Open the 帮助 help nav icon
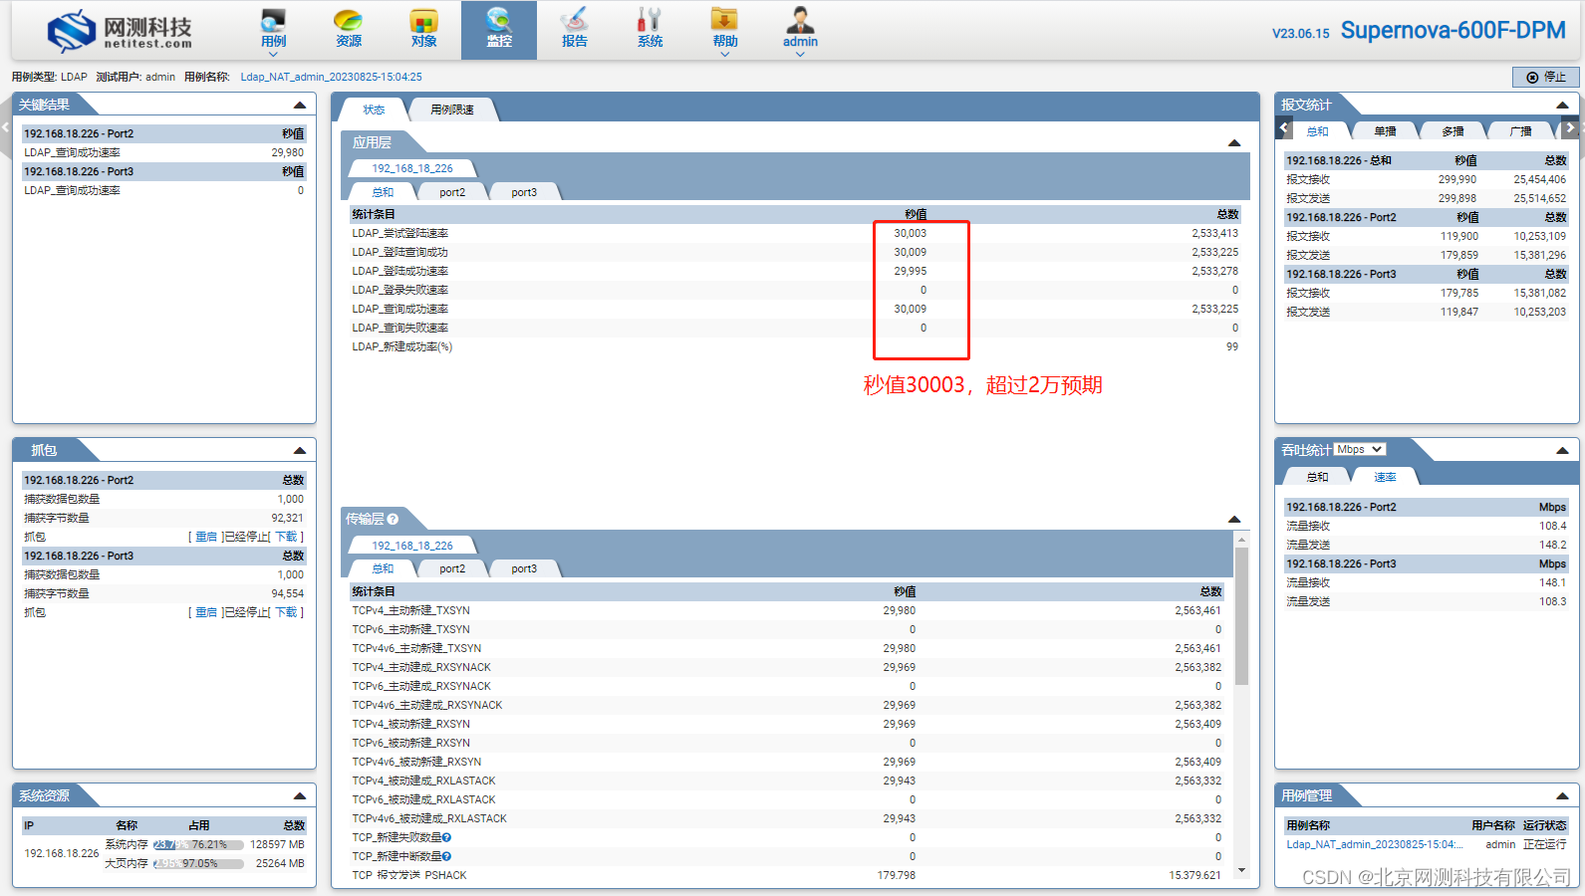This screenshot has width=1585, height=896. click(724, 28)
